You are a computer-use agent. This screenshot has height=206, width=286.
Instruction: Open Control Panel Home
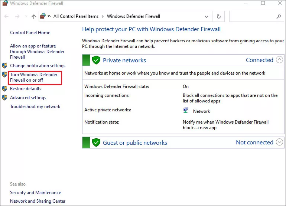[30, 33]
